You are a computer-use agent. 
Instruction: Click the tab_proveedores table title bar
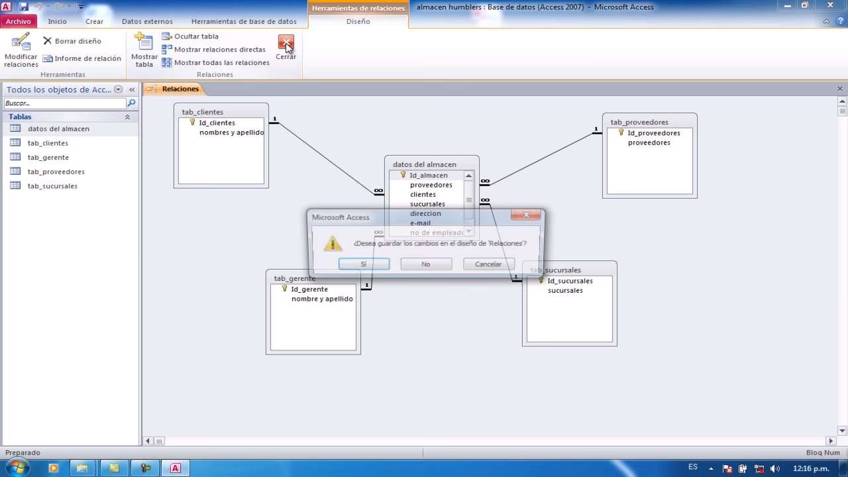650,122
